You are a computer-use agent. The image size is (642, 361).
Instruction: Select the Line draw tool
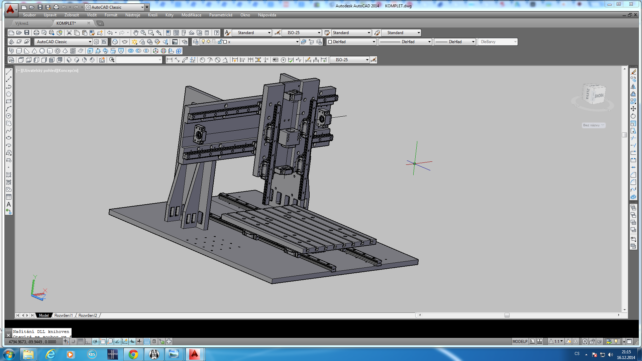pos(9,72)
